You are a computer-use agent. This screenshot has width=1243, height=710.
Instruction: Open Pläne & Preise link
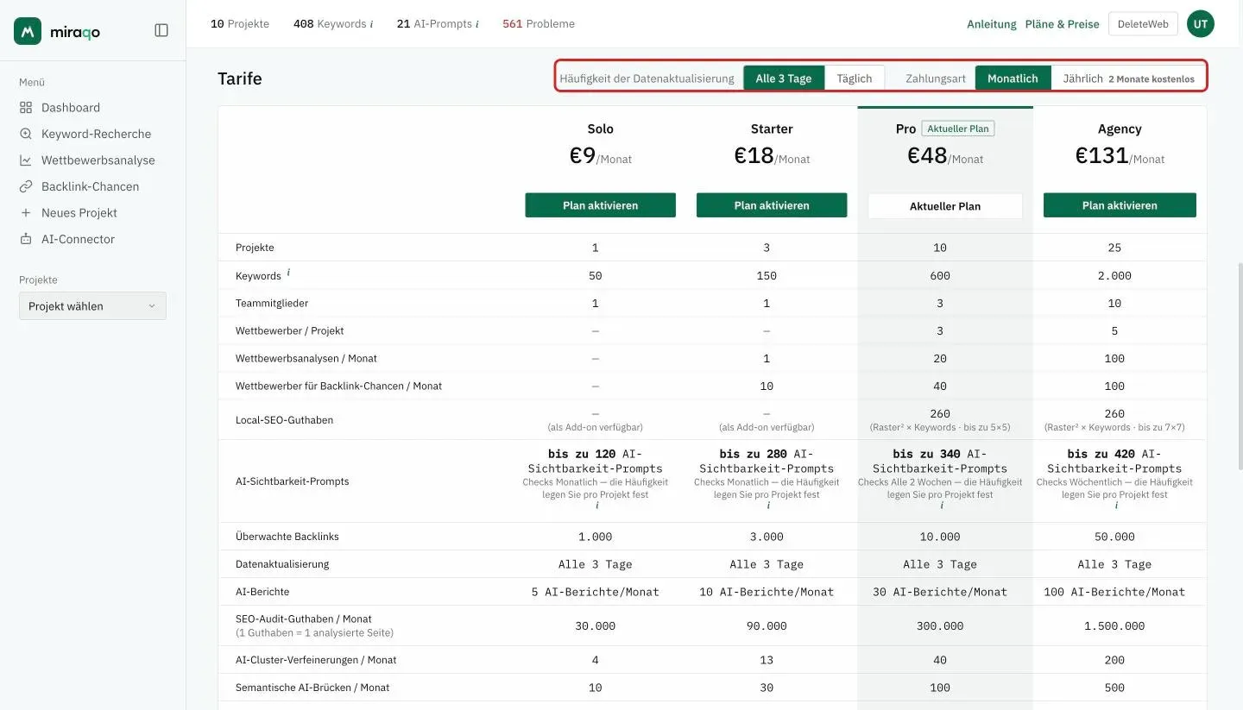pyautogui.click(x=1063, y=24)
